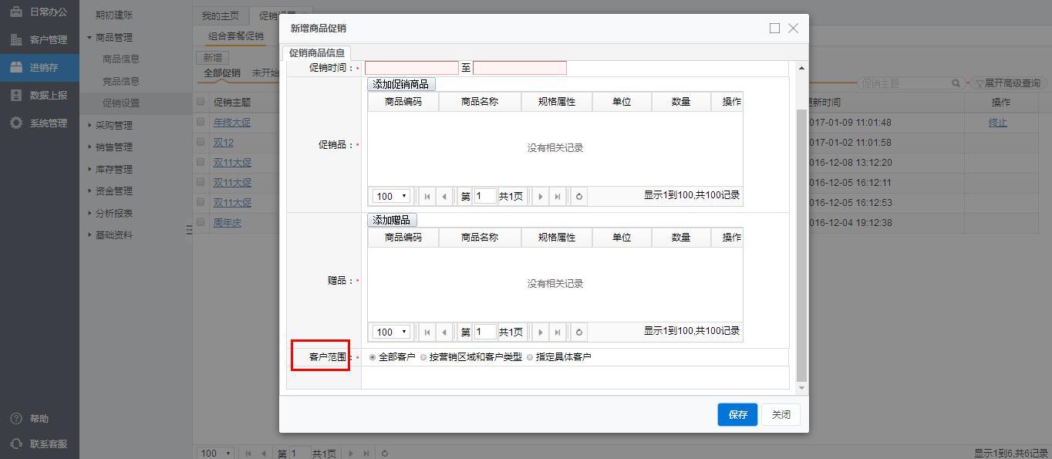1052x459 pixels.
Task: Go to next page in 赠品 pager
Action: [x=540, y=332]
